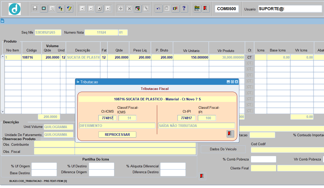Screen dimensions: 324x188
Task: Click the Usuario input field
Action: pos(290,9)
